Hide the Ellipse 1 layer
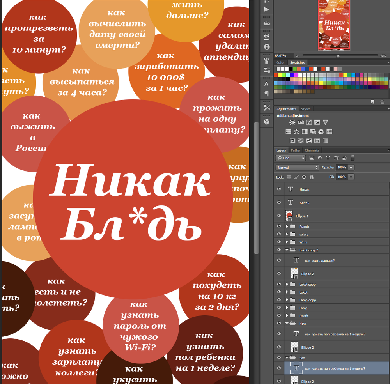390x384 pixels. [279, 216]
